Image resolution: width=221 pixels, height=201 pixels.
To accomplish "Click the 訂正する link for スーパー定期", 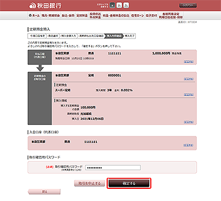I will click(188, 94).
